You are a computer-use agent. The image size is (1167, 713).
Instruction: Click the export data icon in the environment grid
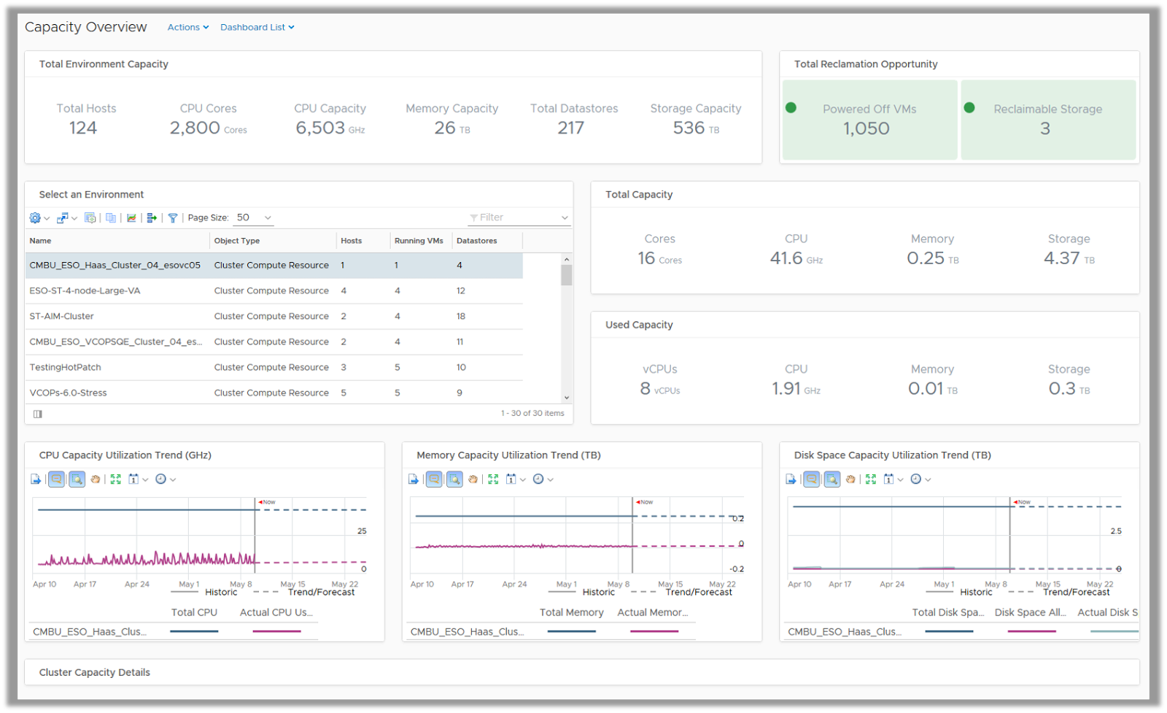(151, 217)
